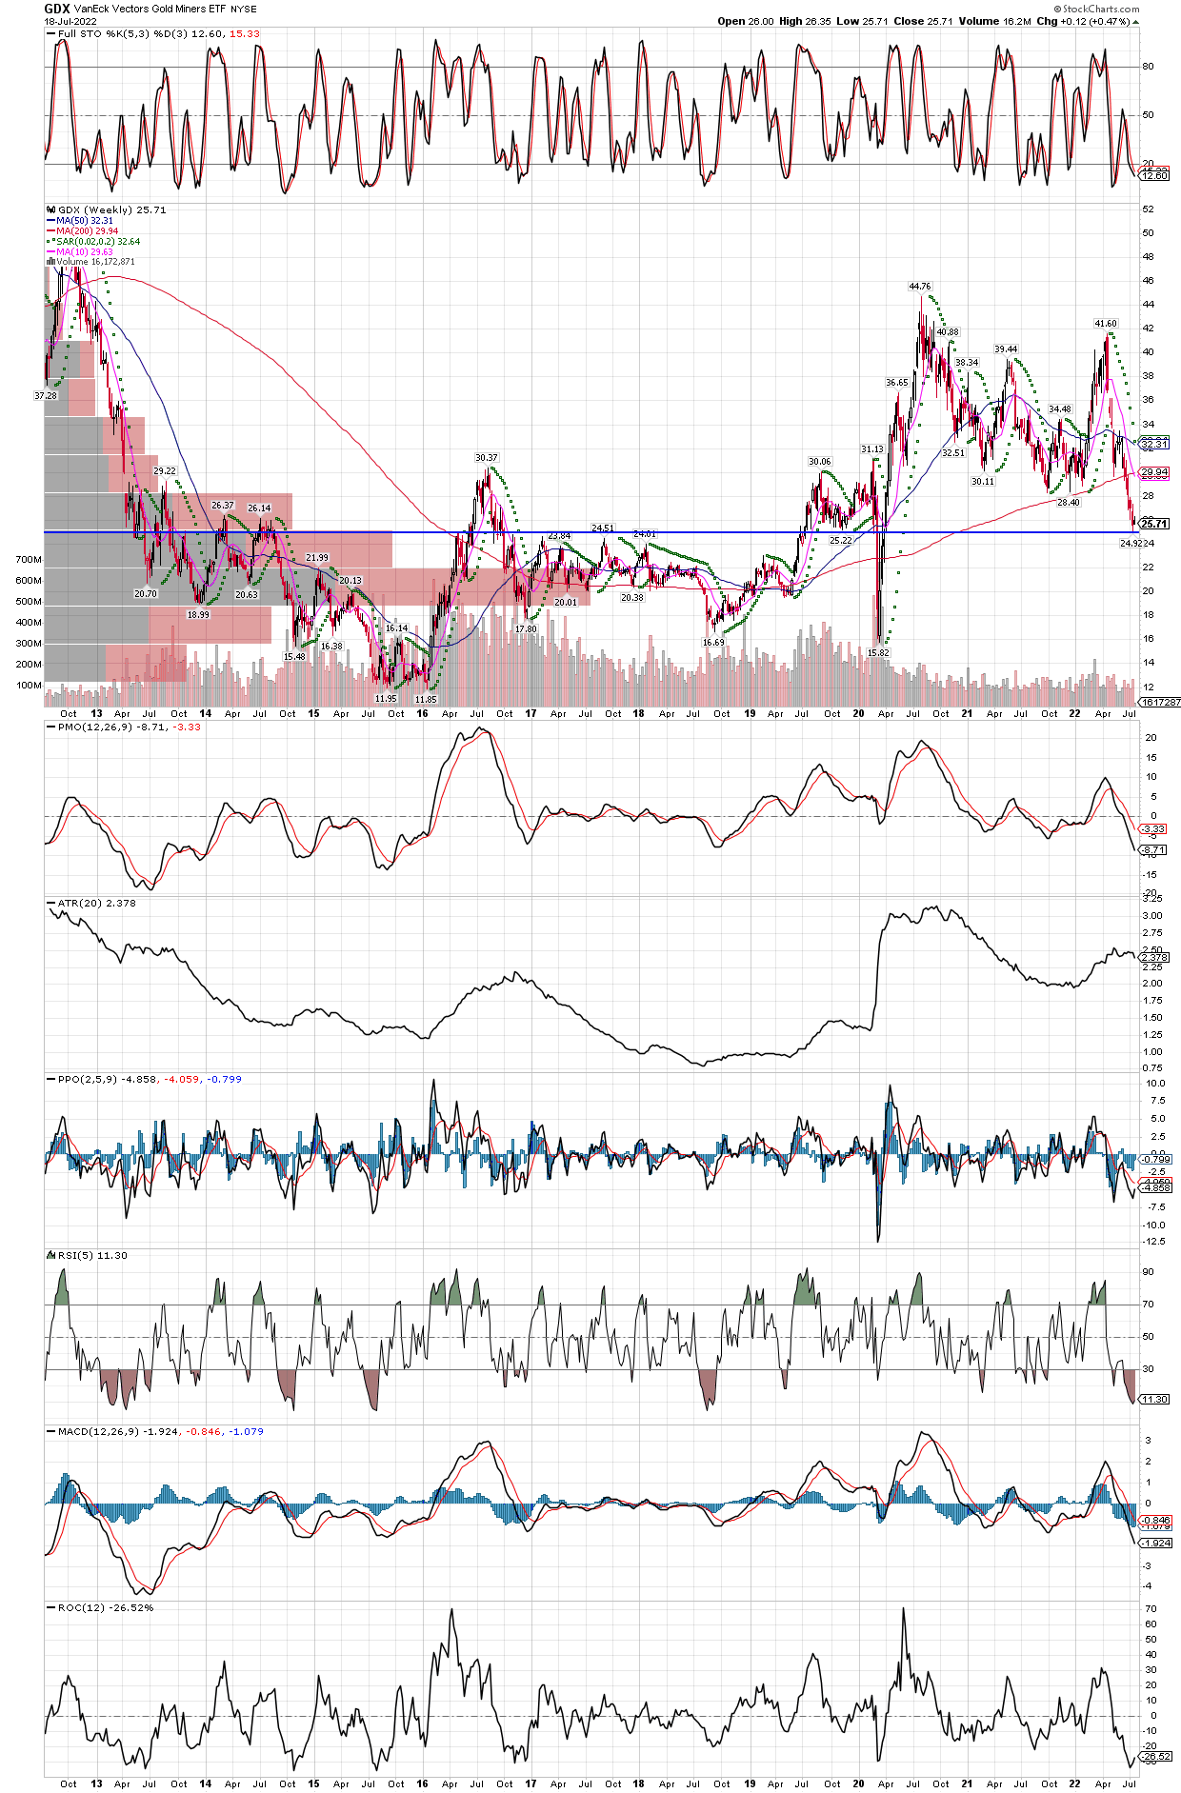1181x1793 pixels.
Task: Click the candlestick icon beside GDX (Weekly)
Action: (51, 209)
